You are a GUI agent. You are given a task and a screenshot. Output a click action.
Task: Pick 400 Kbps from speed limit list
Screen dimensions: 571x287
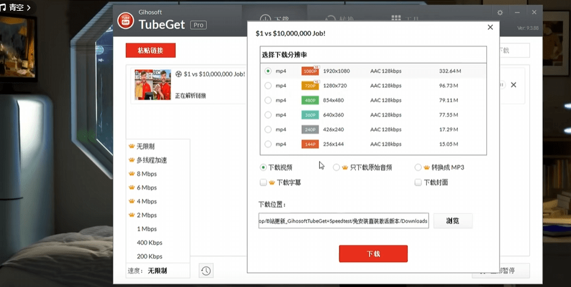pyautogui.click(x=149, y=243)
